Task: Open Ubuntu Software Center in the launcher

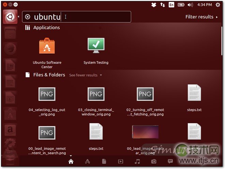Action: click(x=10, y=114)
